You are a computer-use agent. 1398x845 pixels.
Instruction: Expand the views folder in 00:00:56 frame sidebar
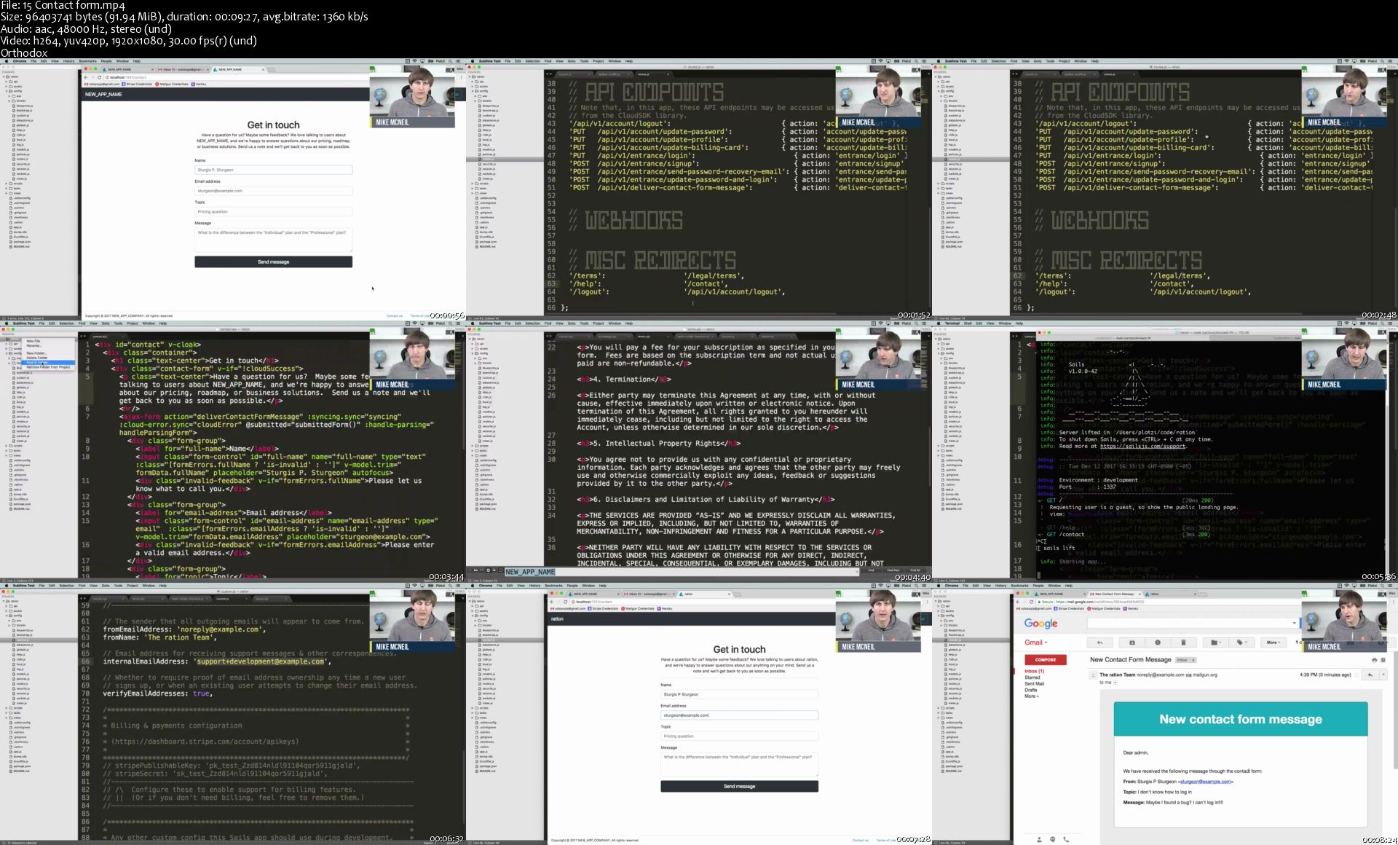(x=7, y=193)
